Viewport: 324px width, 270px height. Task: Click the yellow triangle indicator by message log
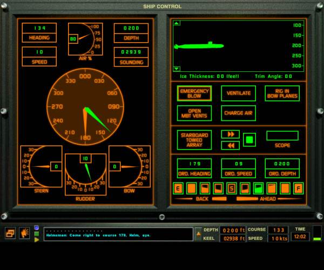click(x=37, y=240)
